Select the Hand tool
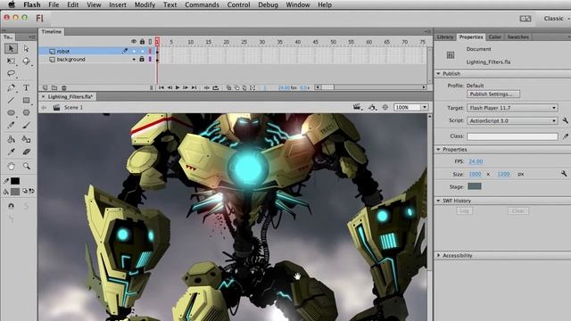571x321 pixels. click(11, 166)
